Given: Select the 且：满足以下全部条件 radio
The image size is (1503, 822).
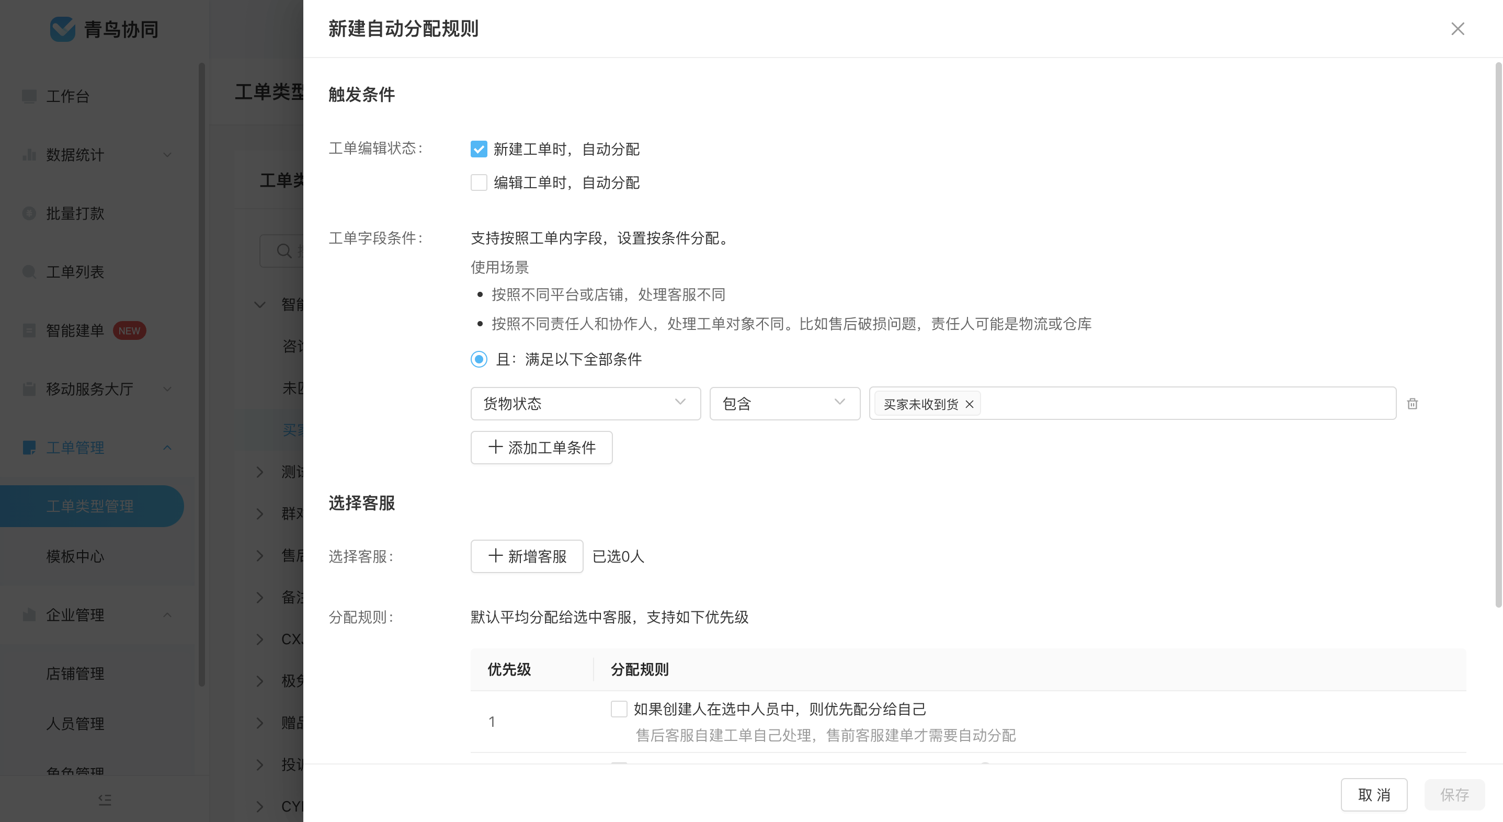Looking at the screenshot, I should click(479, 359).
